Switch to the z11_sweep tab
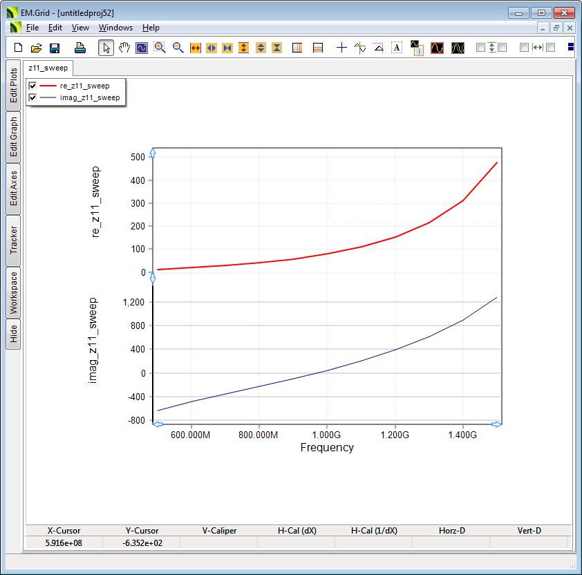The width and height of the screenshot is (582, 575). [x=47, y=68]
